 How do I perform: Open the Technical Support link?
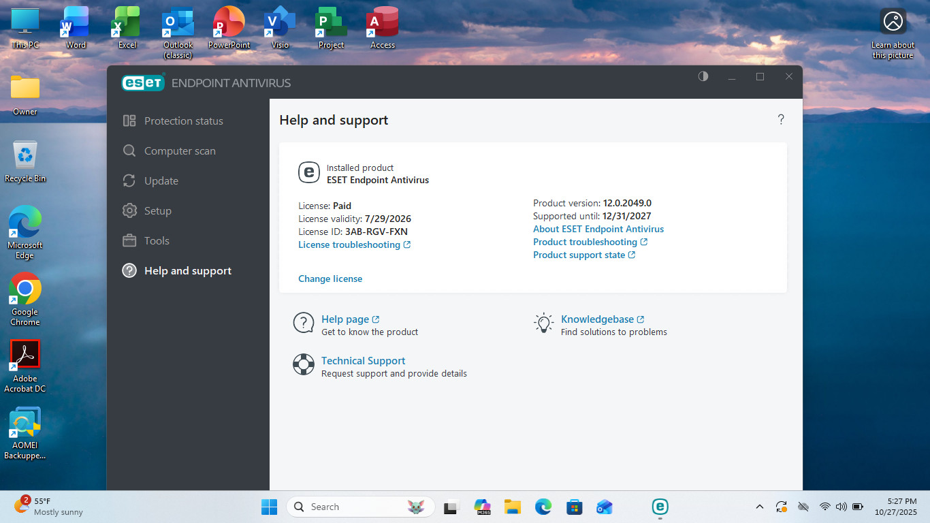[x=363, y=361]
